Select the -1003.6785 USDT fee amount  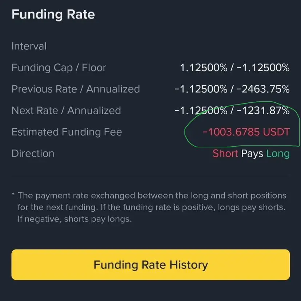point(246,132)
